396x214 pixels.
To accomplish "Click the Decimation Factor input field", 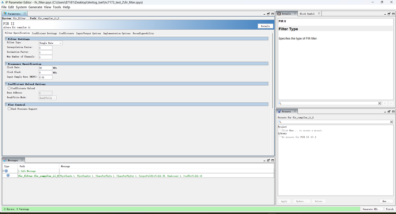I will [46, 53].
